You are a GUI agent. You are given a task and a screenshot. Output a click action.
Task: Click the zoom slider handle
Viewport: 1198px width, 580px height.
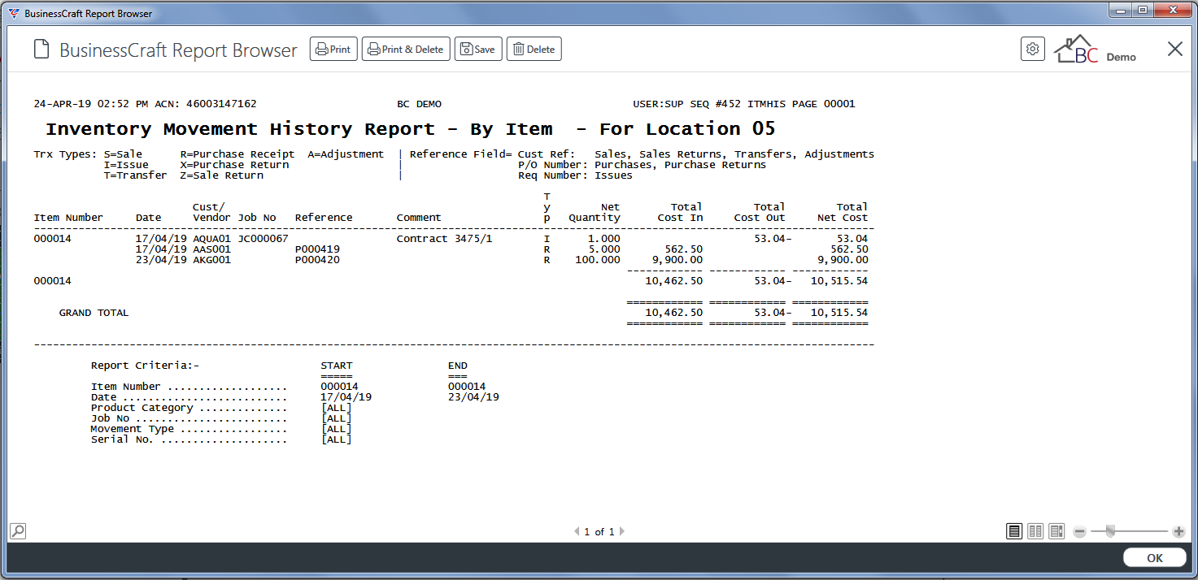1109,531
